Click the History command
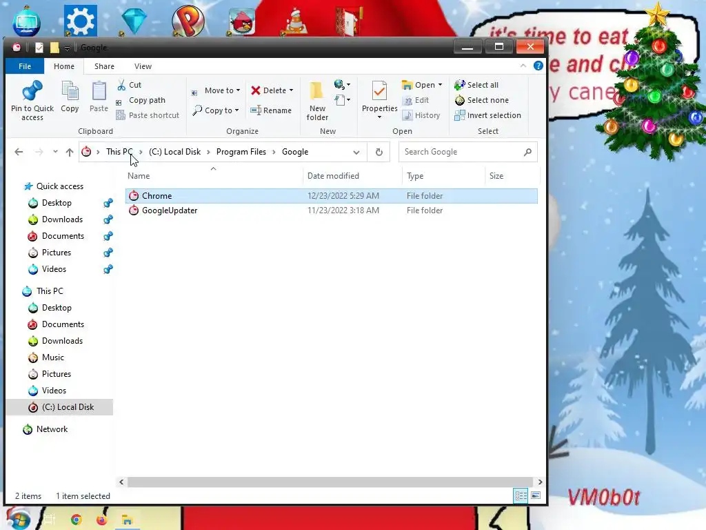This screenshot has width=706, height=530. tap(421, 115)
